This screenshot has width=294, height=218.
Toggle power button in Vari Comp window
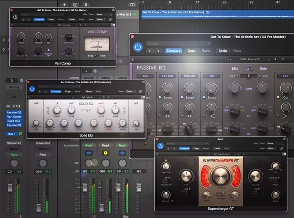15,17
